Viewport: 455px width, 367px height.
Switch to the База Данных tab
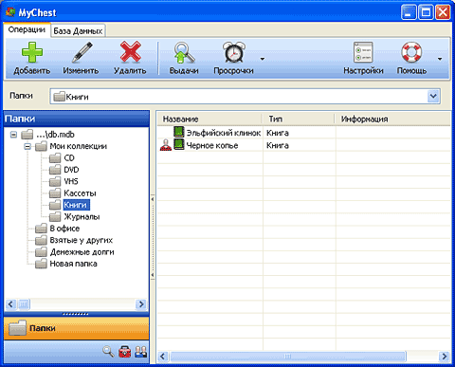pyautogui.click(x=78, y=31)
